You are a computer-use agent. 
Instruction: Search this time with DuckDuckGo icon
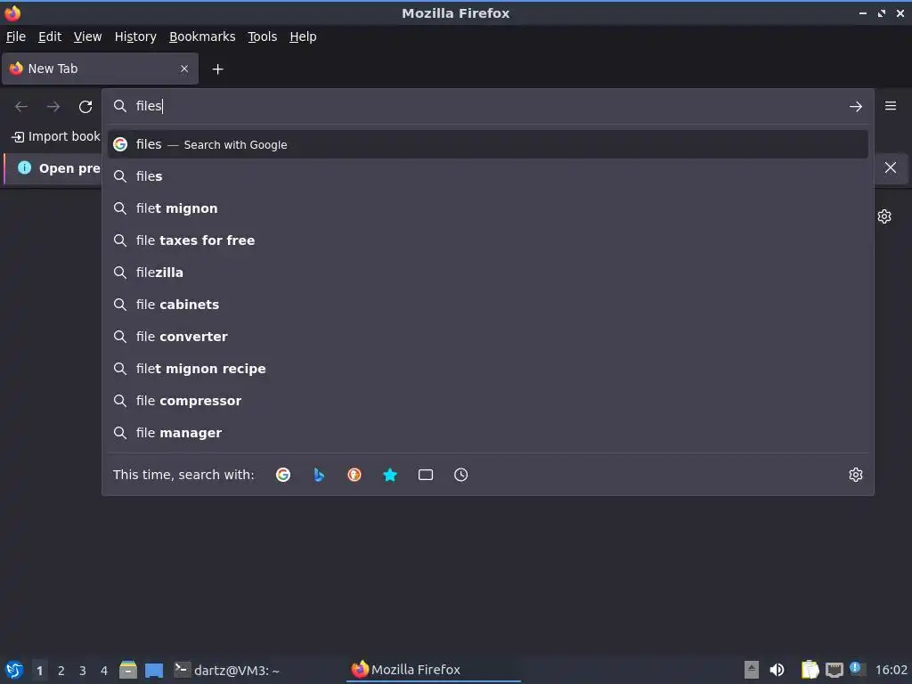[x=354, y=475]
